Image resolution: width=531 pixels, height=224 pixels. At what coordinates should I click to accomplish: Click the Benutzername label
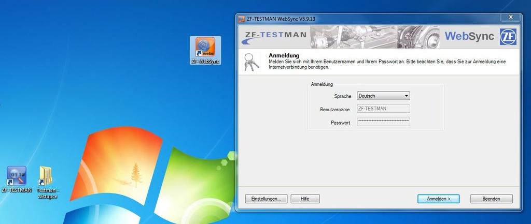coord(335,110)
